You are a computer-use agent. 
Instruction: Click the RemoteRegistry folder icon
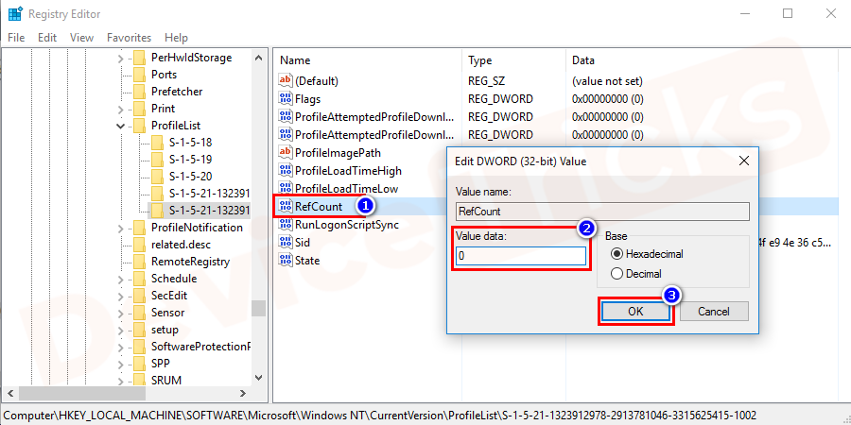140,262
